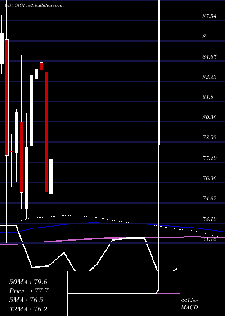This screenshot has width=225, height=316.
Task: Click the 73.19 price axis label
Action: [210, 218]
